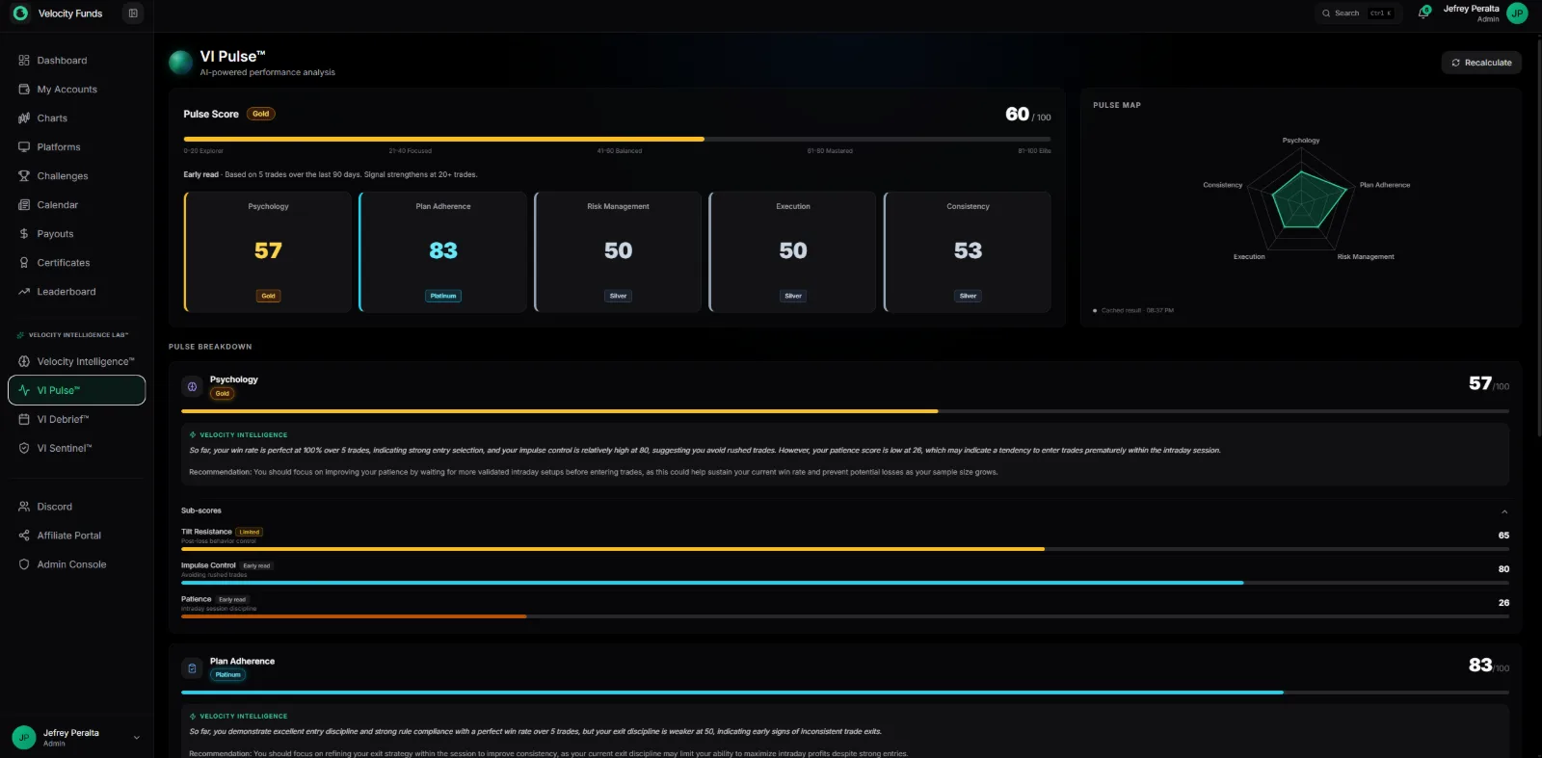
Task: Open the Challenges trophy icon
Action: [24, 176]
